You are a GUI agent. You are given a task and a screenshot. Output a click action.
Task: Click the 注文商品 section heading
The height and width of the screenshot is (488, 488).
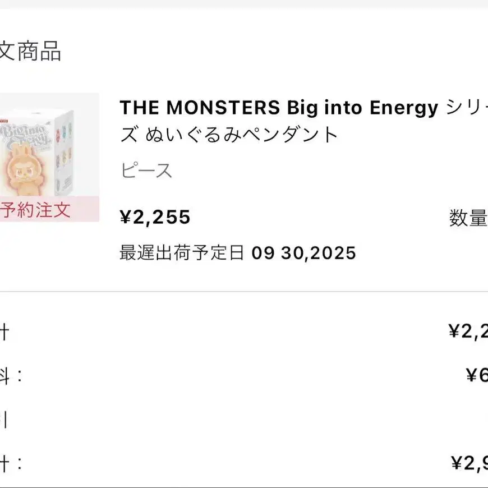point(30,51)
